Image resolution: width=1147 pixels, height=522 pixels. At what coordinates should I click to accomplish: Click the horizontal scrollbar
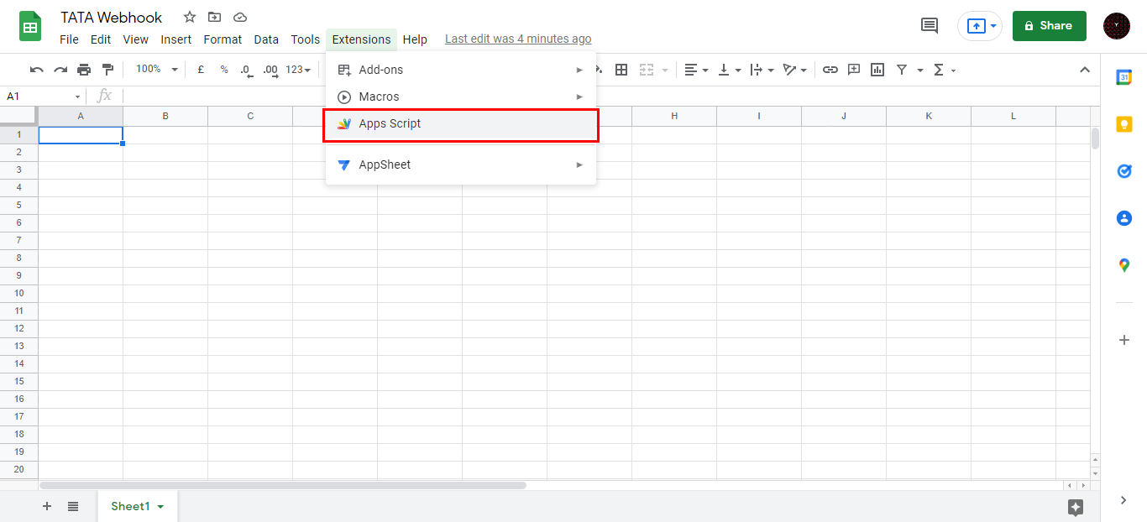(x=283, y=485)
